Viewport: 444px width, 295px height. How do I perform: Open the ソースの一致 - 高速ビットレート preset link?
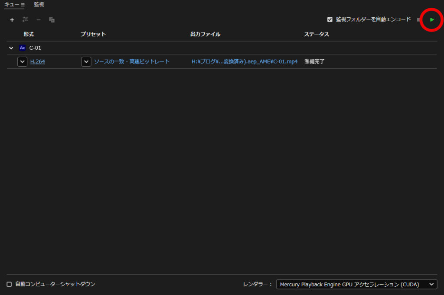[132, 61]
